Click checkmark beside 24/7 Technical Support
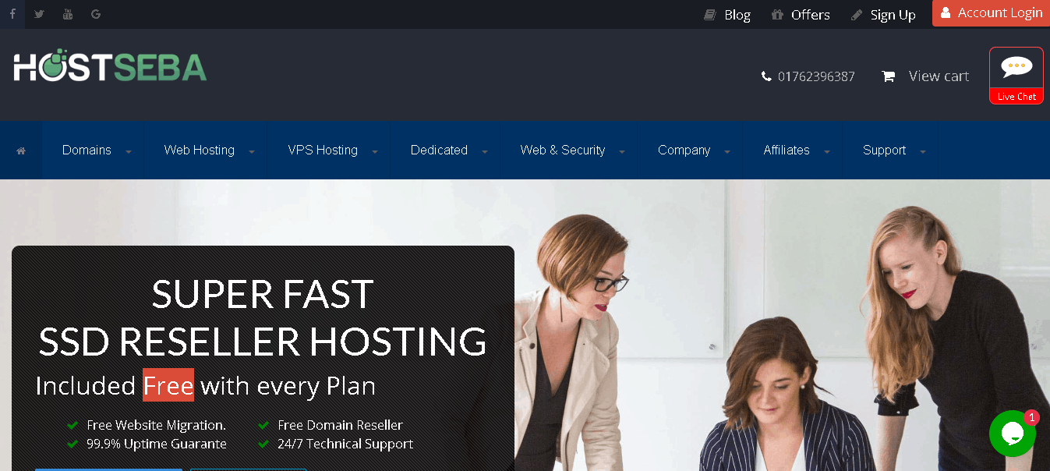1050x471 pixels. pos(263,444)
